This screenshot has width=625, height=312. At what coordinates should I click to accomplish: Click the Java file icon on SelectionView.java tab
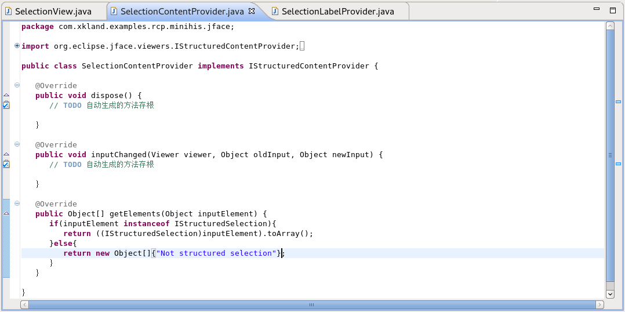coord(8,11)
